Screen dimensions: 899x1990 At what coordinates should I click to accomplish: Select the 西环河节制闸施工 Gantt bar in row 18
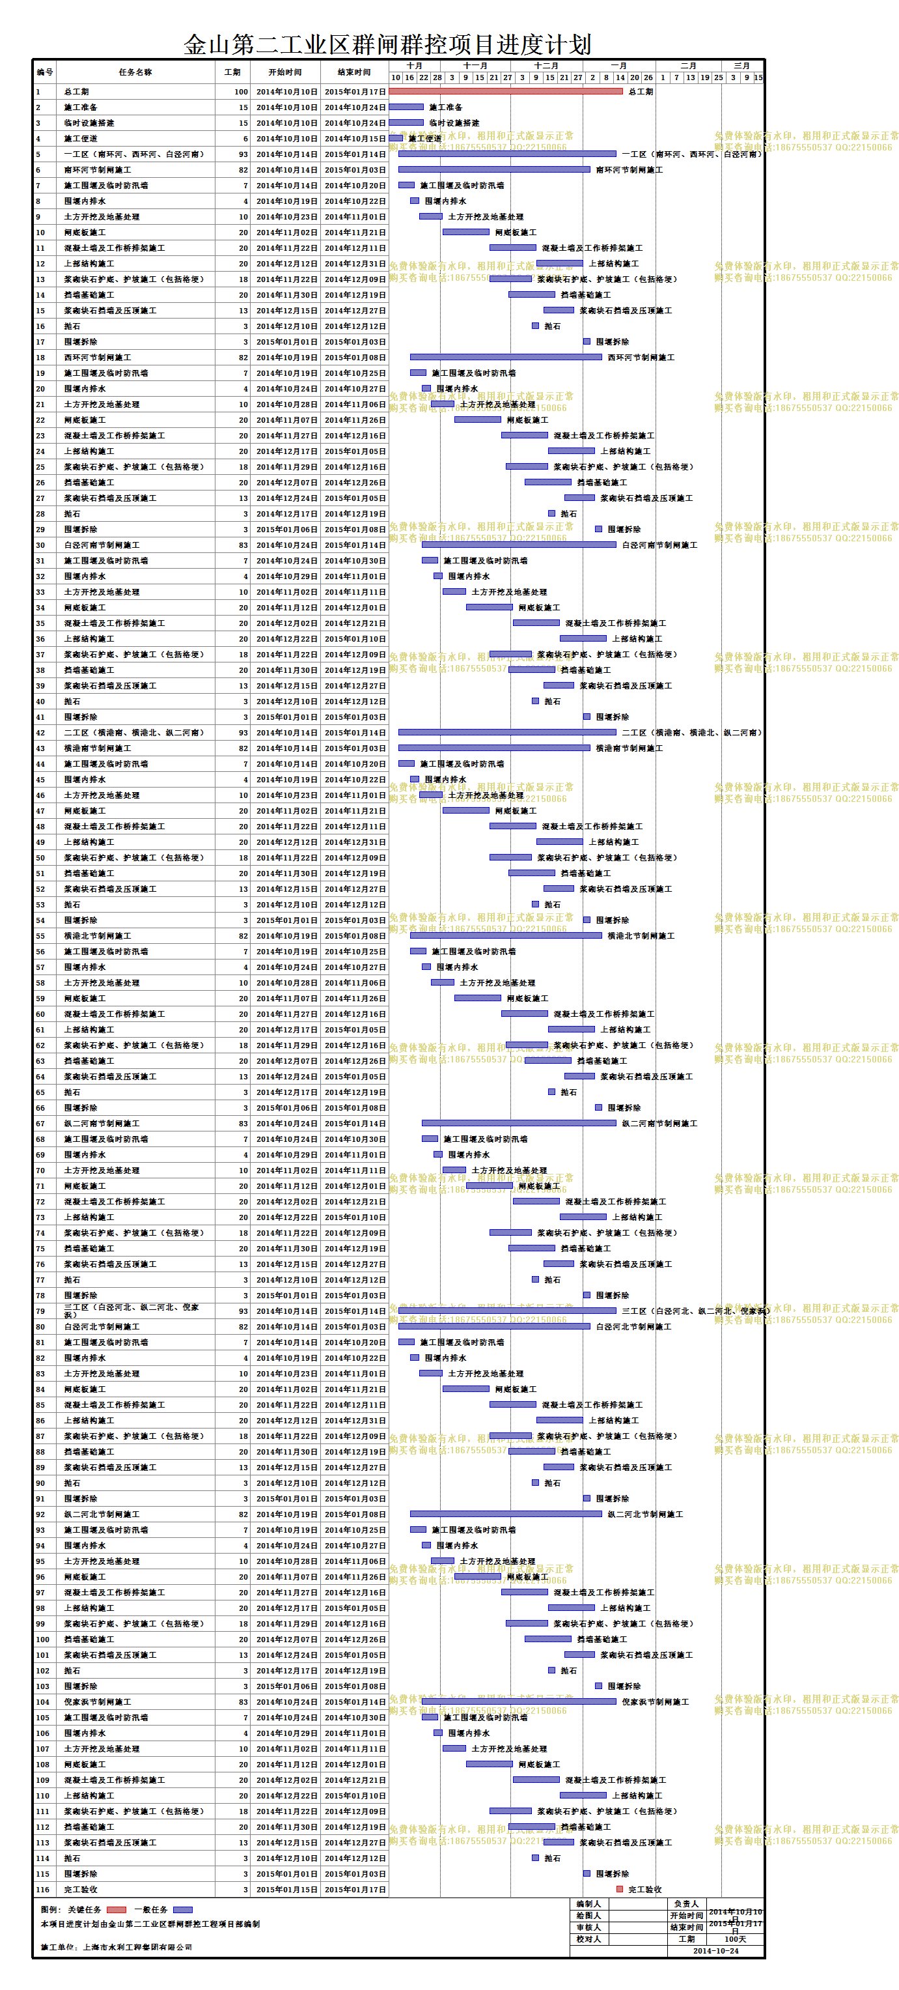pyautogui.click(x=506, y=357)
